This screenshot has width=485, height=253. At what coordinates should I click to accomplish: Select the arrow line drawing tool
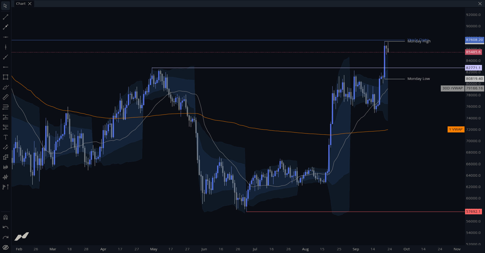5,27
